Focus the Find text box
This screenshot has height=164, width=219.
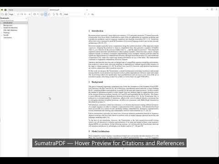[76, 14]
